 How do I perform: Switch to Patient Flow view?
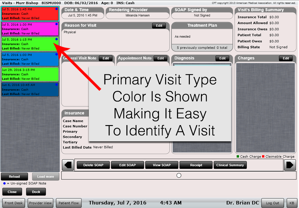[68, 203]
